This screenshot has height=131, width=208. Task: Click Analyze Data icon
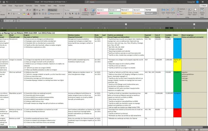tap(202, 12)
